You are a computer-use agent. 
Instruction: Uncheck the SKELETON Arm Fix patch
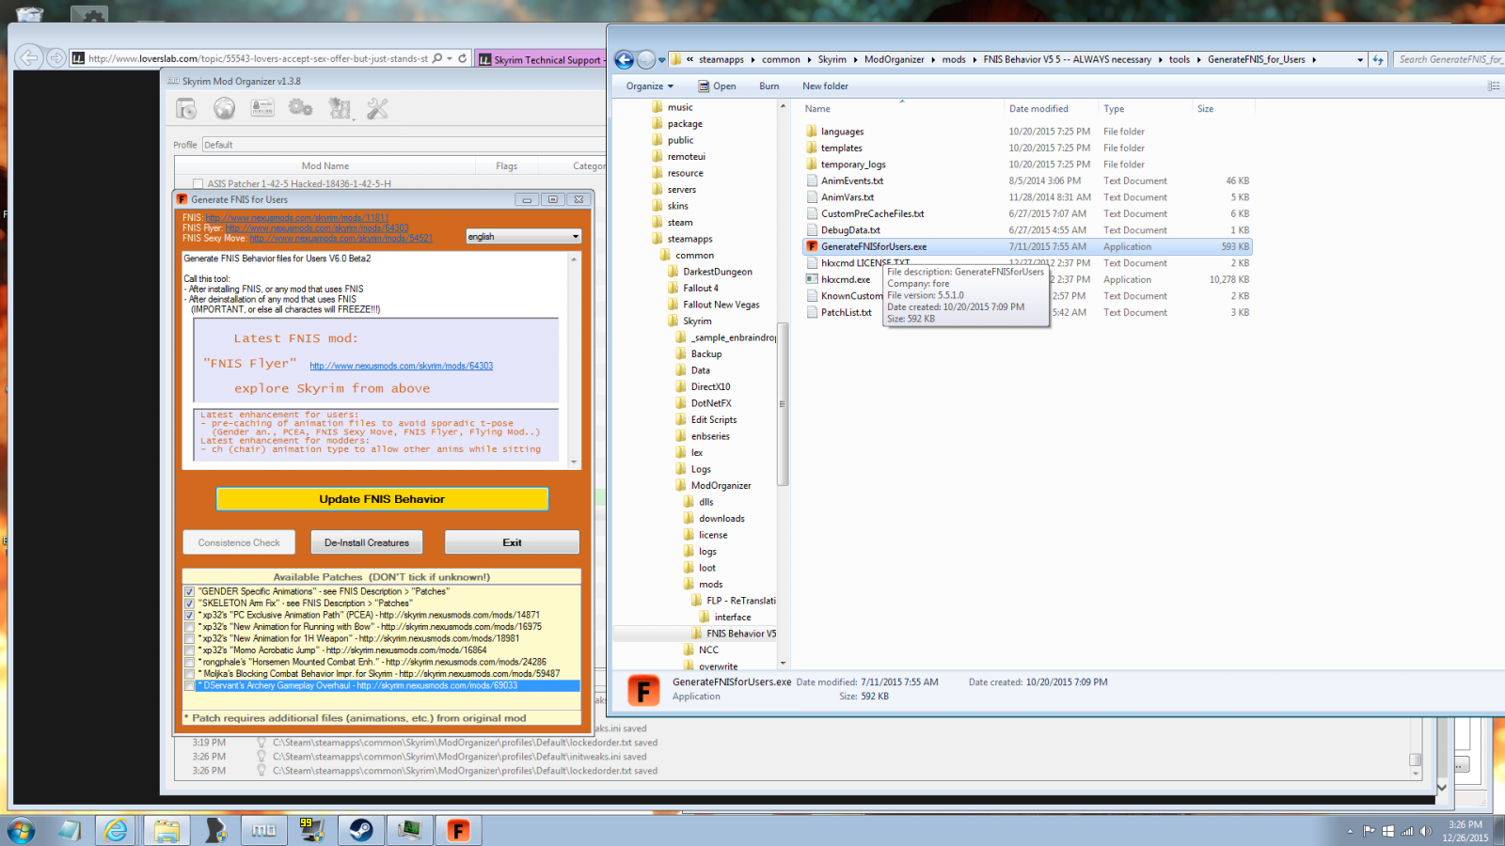point(189,603)
